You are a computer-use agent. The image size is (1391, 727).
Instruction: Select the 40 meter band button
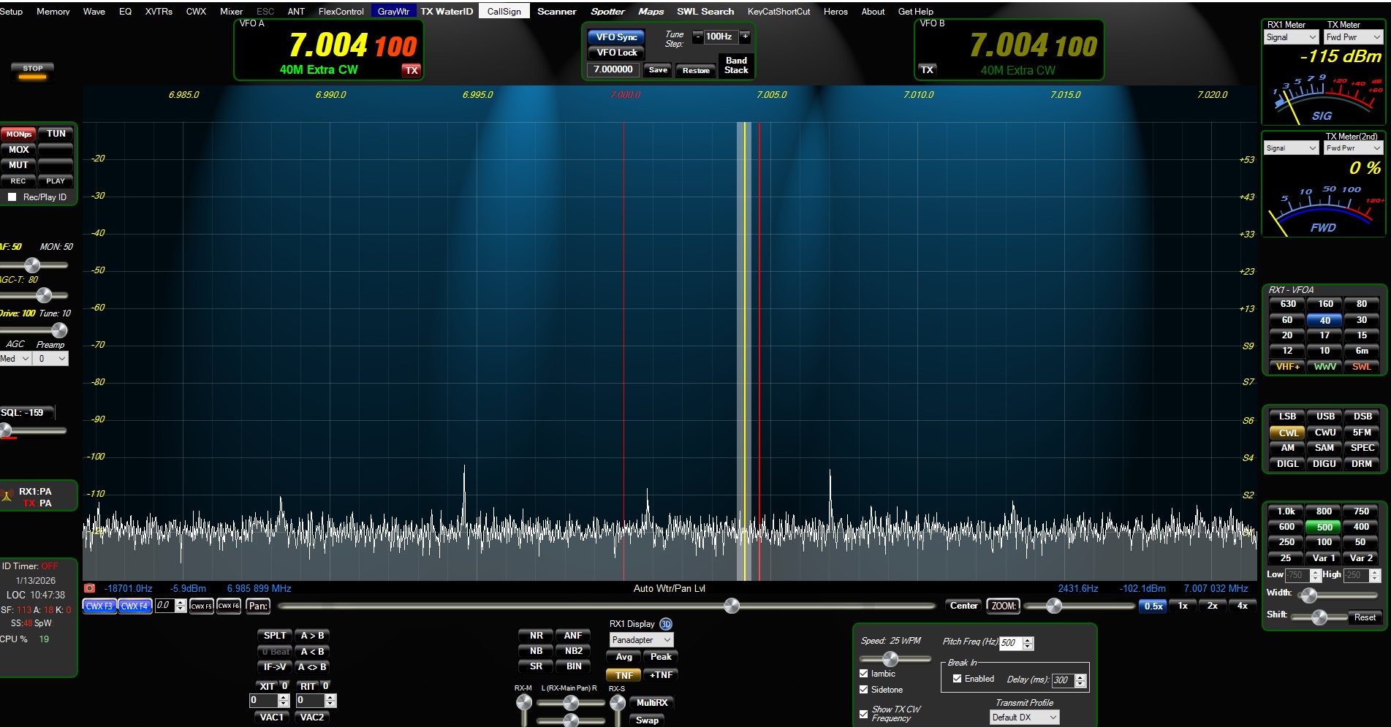[x=1324, y=320]
